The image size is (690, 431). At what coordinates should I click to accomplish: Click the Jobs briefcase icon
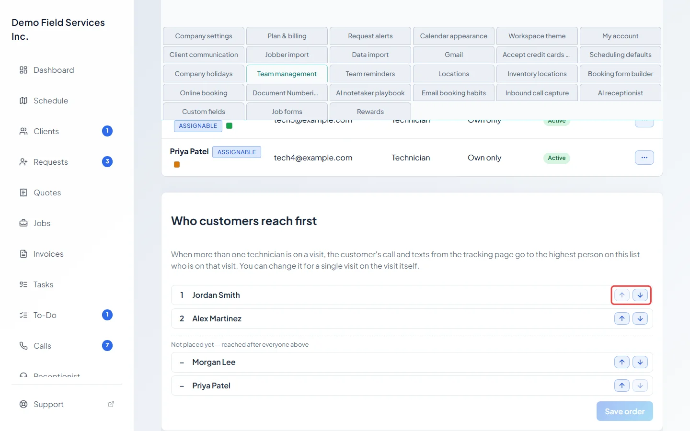(23, 223)
